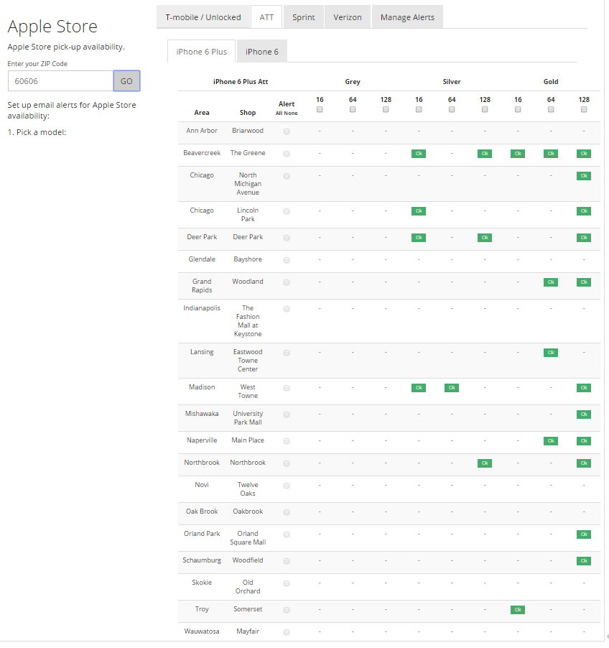Switch to the ATT carrier tab
Viewport: 609px width, 648px height.
tap(266, 17)
